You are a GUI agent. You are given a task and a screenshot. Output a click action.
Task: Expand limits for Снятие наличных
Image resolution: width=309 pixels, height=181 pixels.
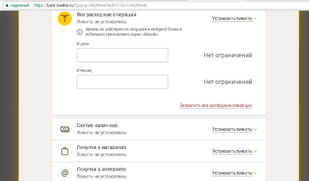pyautogui.click(x=234, y=129)
